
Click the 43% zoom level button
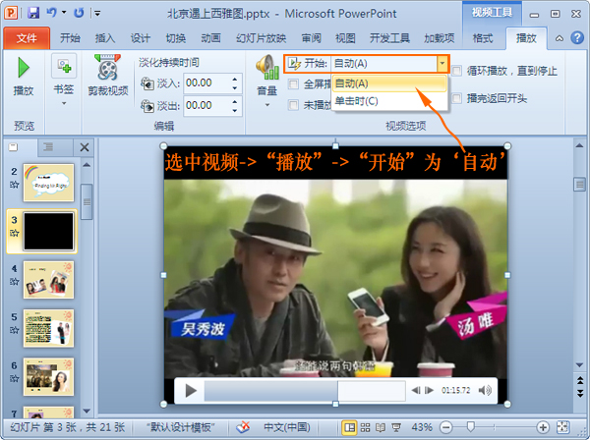pos(422,427)
